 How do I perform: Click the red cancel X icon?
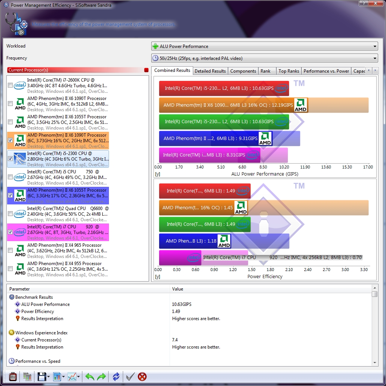tap(142, 377)
